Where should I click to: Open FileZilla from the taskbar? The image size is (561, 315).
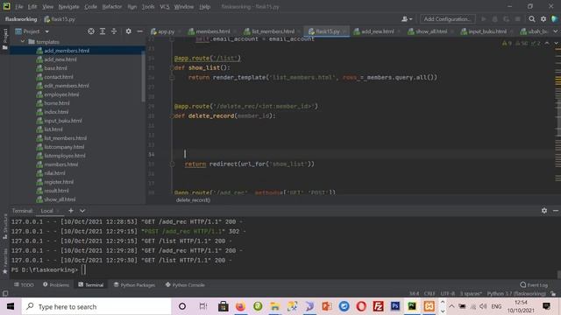(x=378, y=306)
